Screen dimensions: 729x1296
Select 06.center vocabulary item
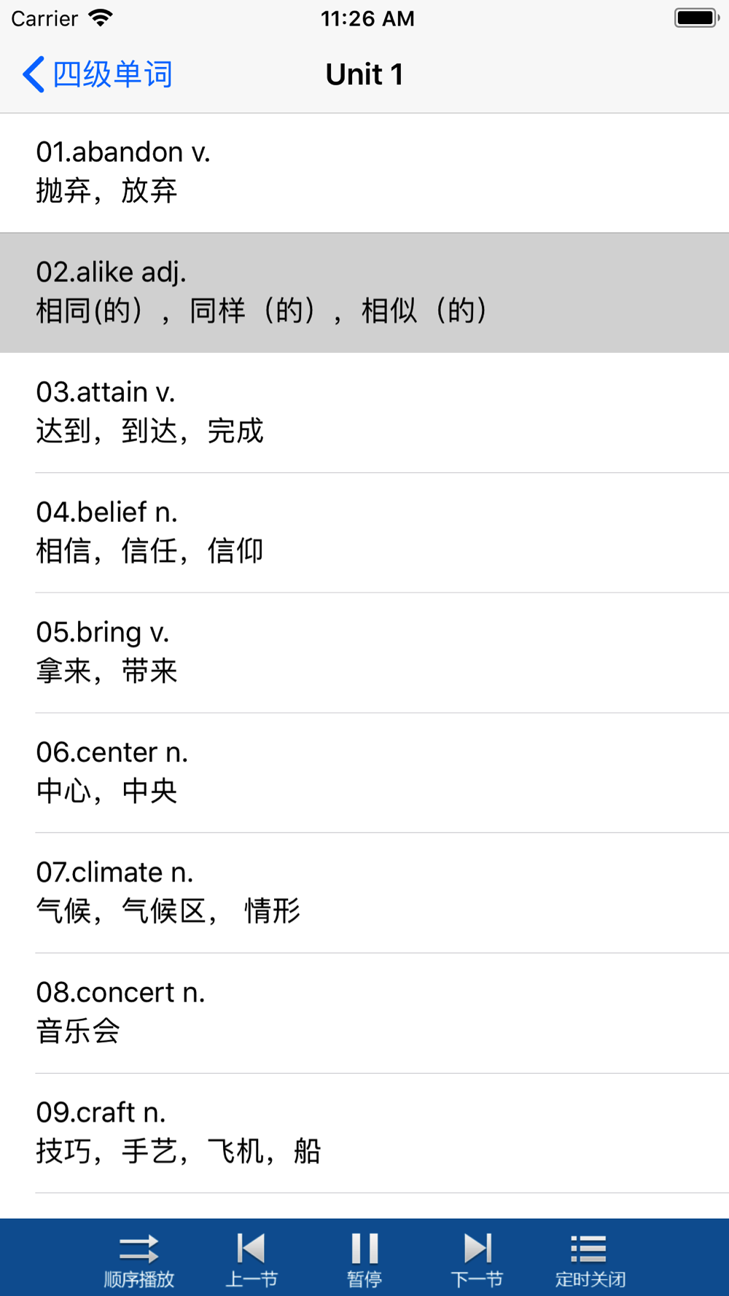click(x=364, y=772)
